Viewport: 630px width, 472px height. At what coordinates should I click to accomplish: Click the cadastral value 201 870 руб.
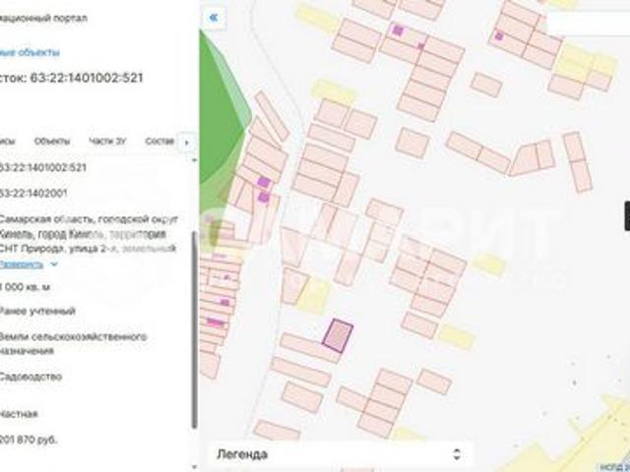(x=29, y=440)
